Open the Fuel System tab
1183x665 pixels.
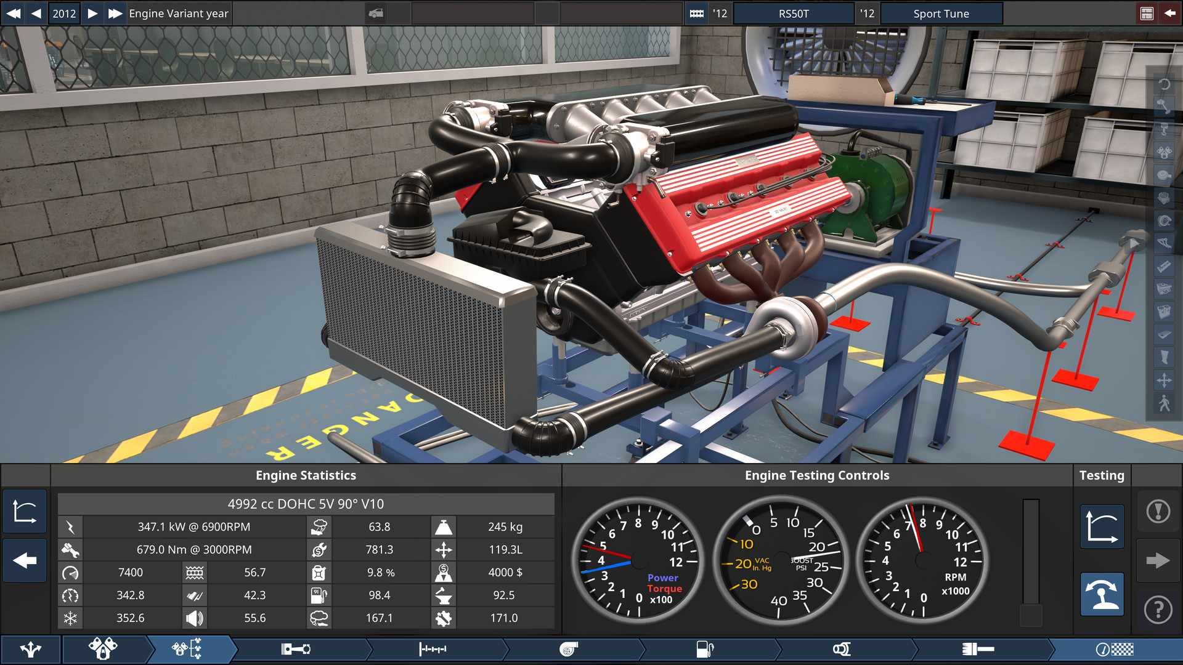pyautogui.click(x=703, y=648)
